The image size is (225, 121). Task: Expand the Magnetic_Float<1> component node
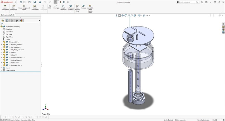(x=1, y=45)
